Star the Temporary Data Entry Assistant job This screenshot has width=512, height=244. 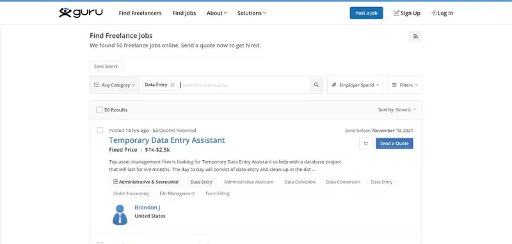pyautogui.click(x=365, y=143)
